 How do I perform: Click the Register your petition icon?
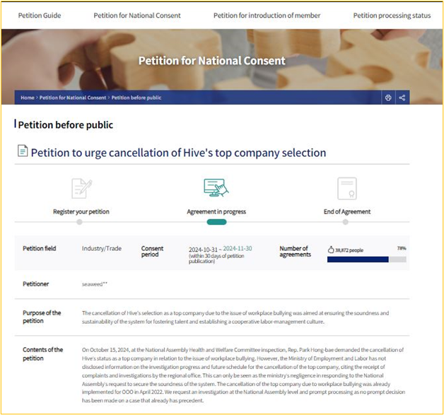click(81, 188)
